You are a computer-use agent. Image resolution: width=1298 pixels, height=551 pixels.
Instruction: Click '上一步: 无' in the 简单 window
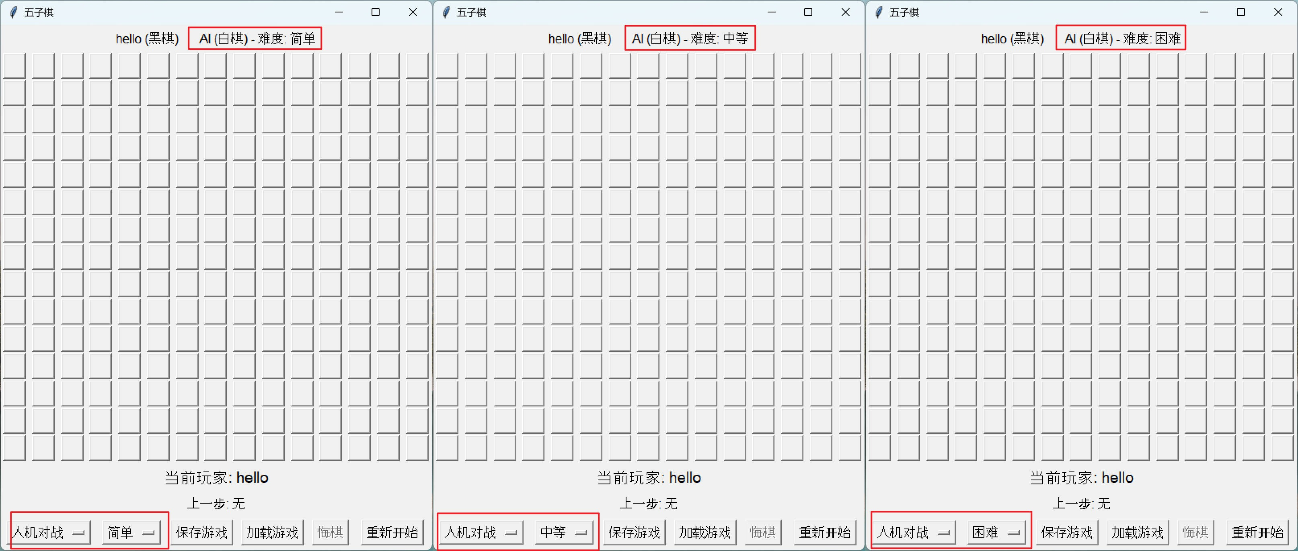tap(216, 503)
